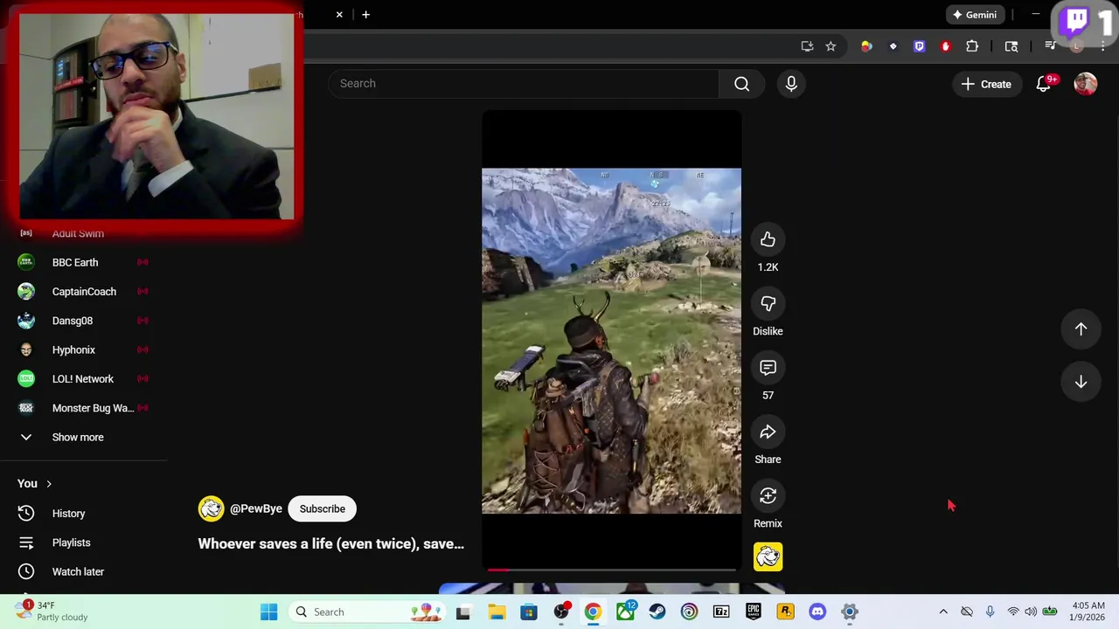This screenshot has height=629, width=1119.
Task: Open Rockstar Games launcher from taskbar
Action: [785, 612]
